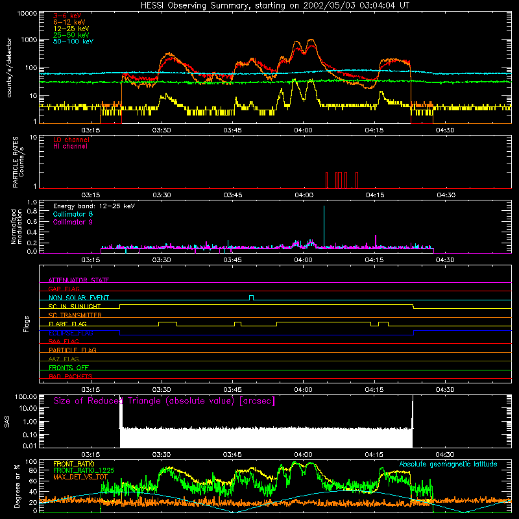This screenshot has height=519, width=519.
Task: Click the NON_SOLAR_EVENT flag label
Action: 78,298
